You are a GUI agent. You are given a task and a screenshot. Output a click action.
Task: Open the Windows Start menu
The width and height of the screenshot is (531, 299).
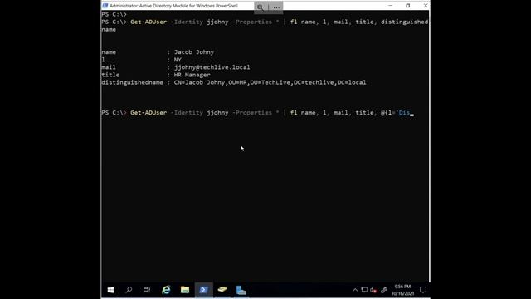(110, 290)
